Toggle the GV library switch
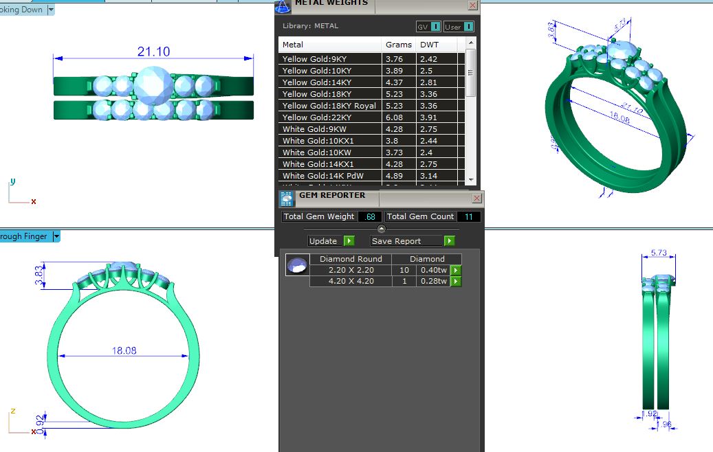The width and height of the screenshot is (713, 452). pyautogui.click(x=429, y=27)
